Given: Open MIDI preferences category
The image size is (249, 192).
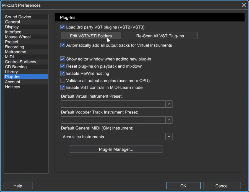Looking at the screenshot, I should pyautogui.click(x=26, y=57).
